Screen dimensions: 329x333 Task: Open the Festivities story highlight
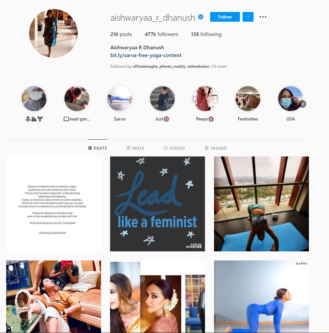(248, 98)
